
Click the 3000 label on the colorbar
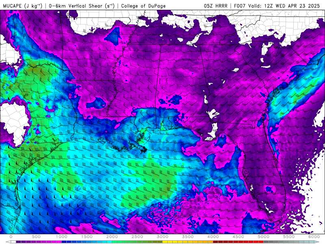click(162, 237)
